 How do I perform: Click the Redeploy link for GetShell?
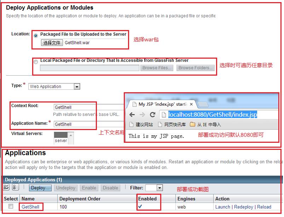[x=243, y=207]
